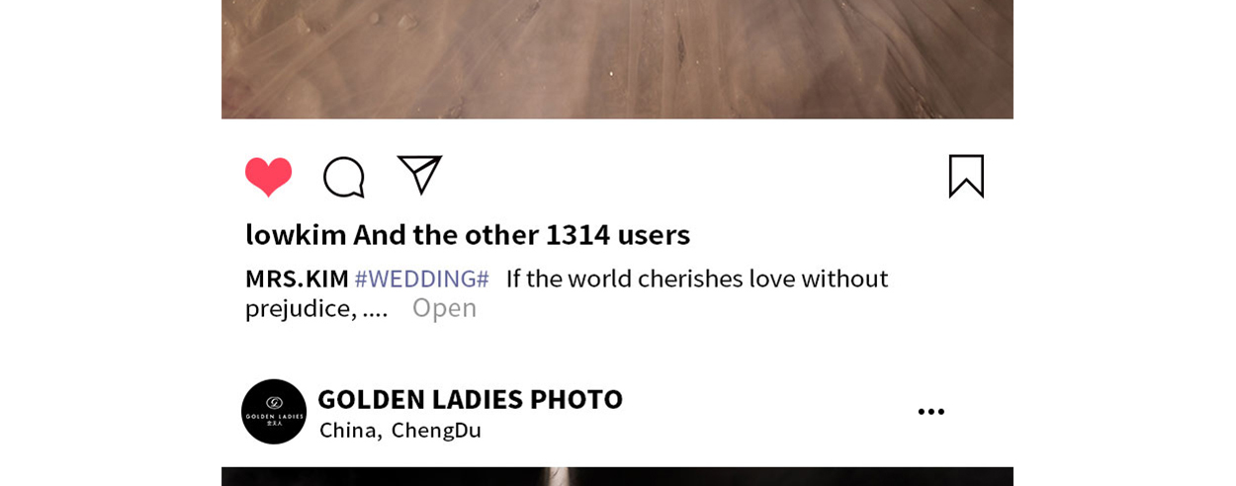
Task: View the China, ChengDu location tag
Action: [x=400, y=430]
